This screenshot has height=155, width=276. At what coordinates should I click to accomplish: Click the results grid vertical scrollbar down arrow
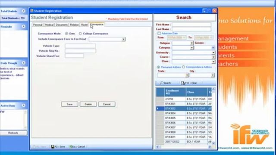click(213, 143)
